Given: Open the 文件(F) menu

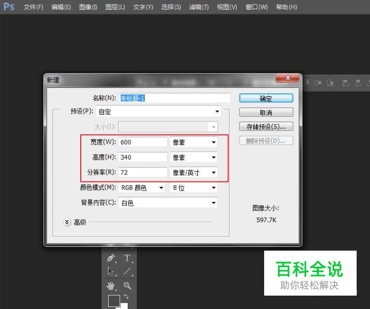Looking at the screenshot, I should pos(33,7).
